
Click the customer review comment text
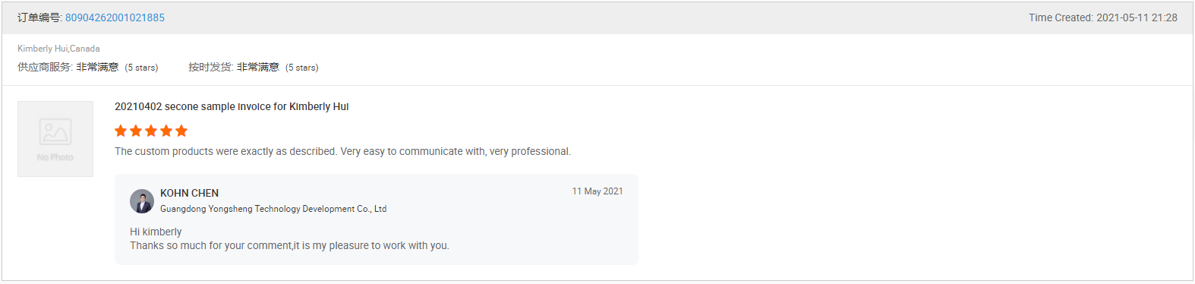click(342, 152)
